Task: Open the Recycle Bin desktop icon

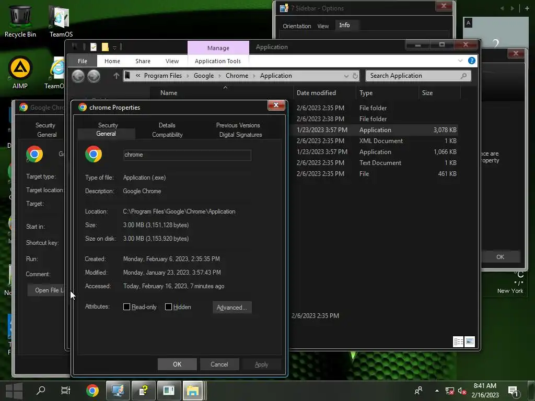Action: point(20,20)
